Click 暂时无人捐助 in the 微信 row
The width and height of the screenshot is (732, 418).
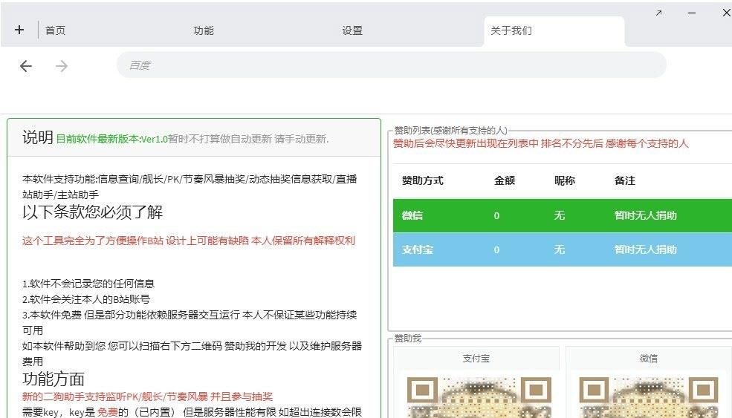coord(645,215)
